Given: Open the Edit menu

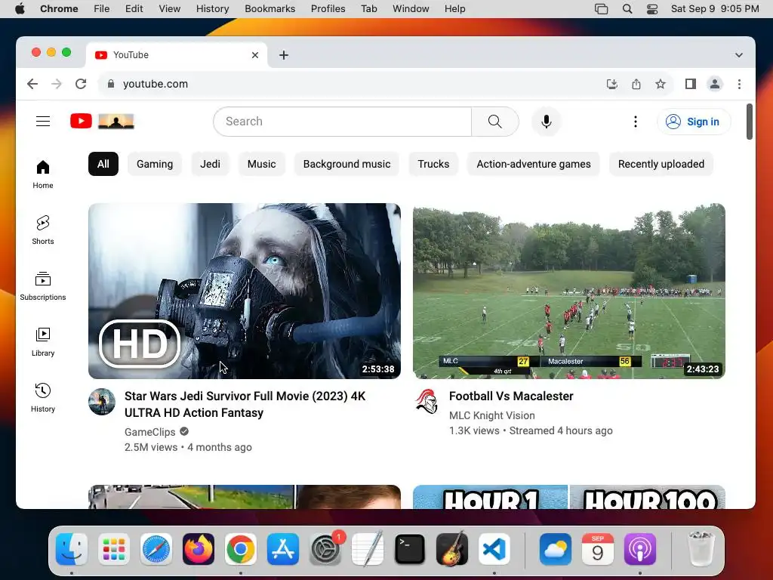Looking at the screenshot, I should click(134, 9).
